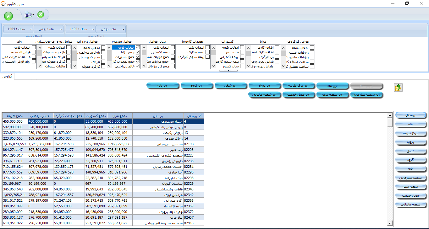Click the green up-arrow folder icon
This screenshot has height=229, width=429.
tap(398, 88)
